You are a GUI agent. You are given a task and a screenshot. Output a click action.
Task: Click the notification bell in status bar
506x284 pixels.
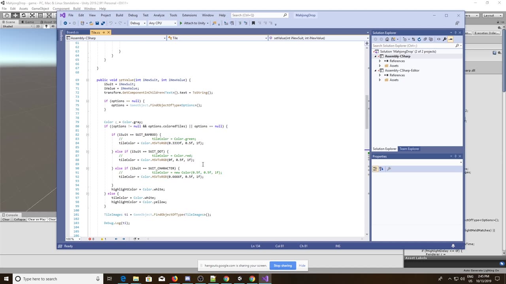pyautogui.click(x=453, y=246)
